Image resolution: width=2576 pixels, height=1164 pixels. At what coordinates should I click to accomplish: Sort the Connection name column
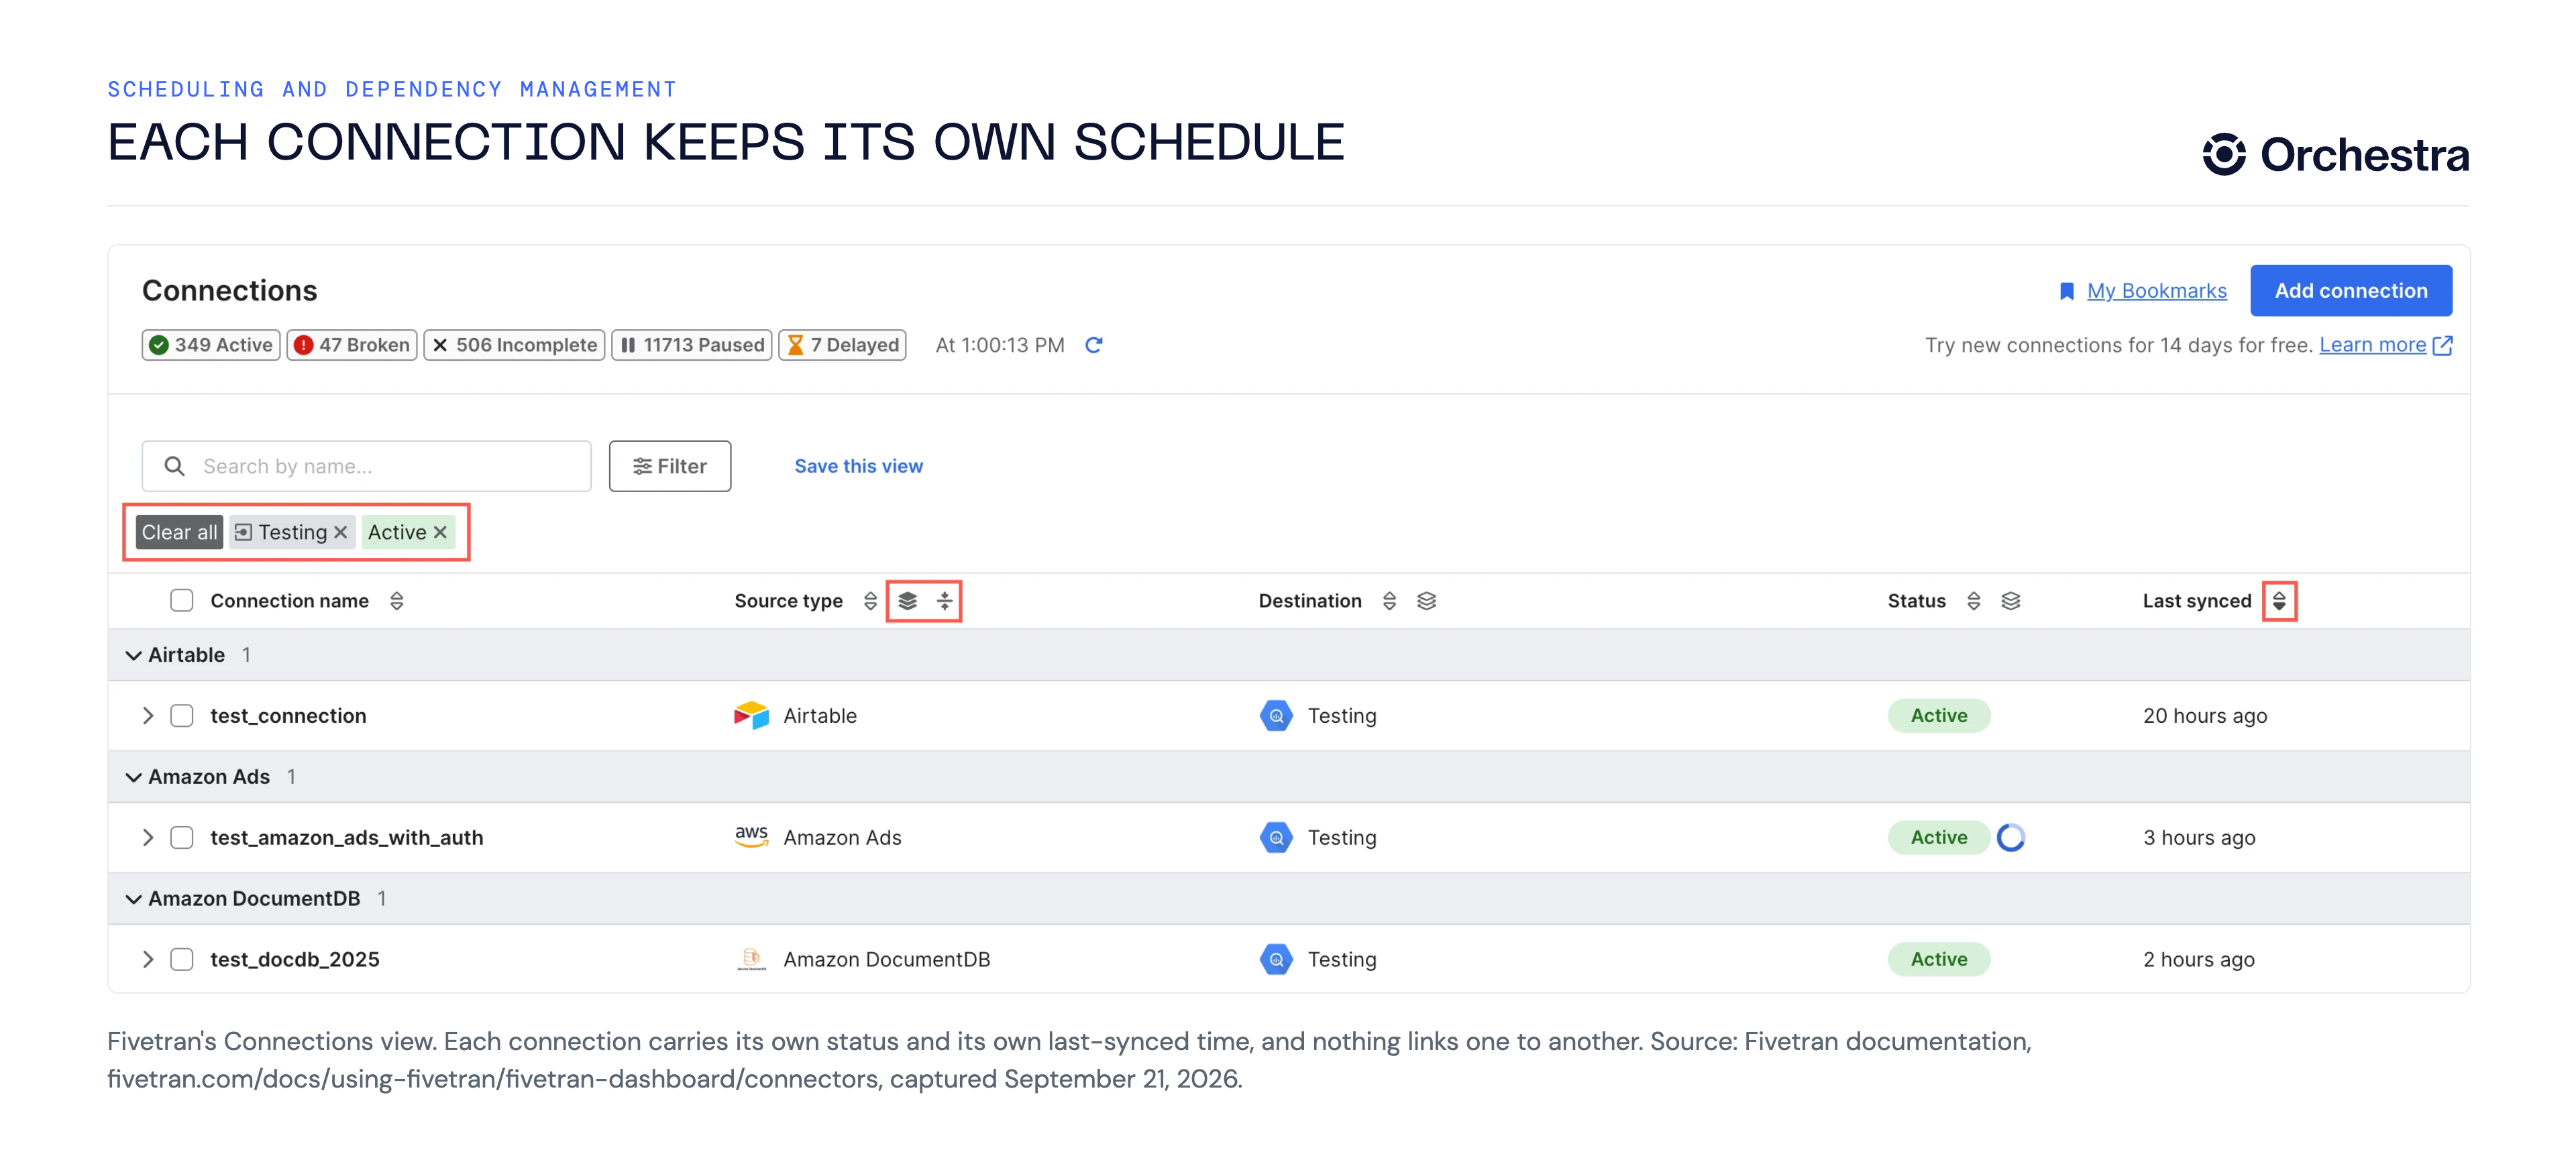point(397,601)
